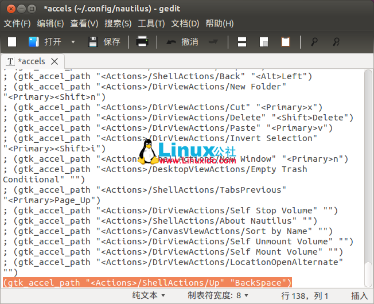Save the file with the floppy disk icon

[92, 42]
